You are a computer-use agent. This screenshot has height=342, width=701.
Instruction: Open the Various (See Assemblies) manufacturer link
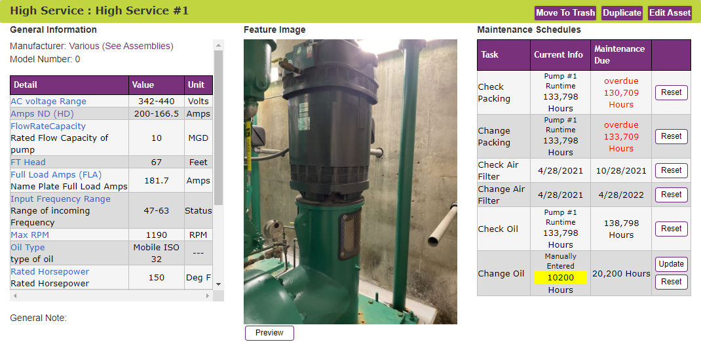(x=121, y=46)
